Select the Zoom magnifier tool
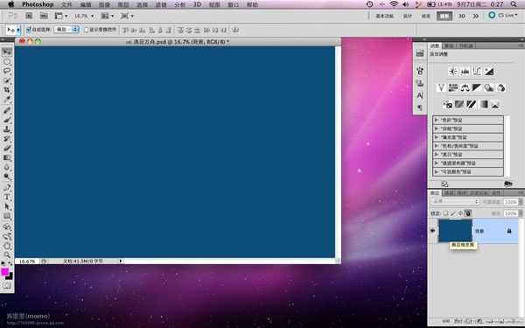Image resolution: width=525 pixels, height=328 pixels. point(7,255)
